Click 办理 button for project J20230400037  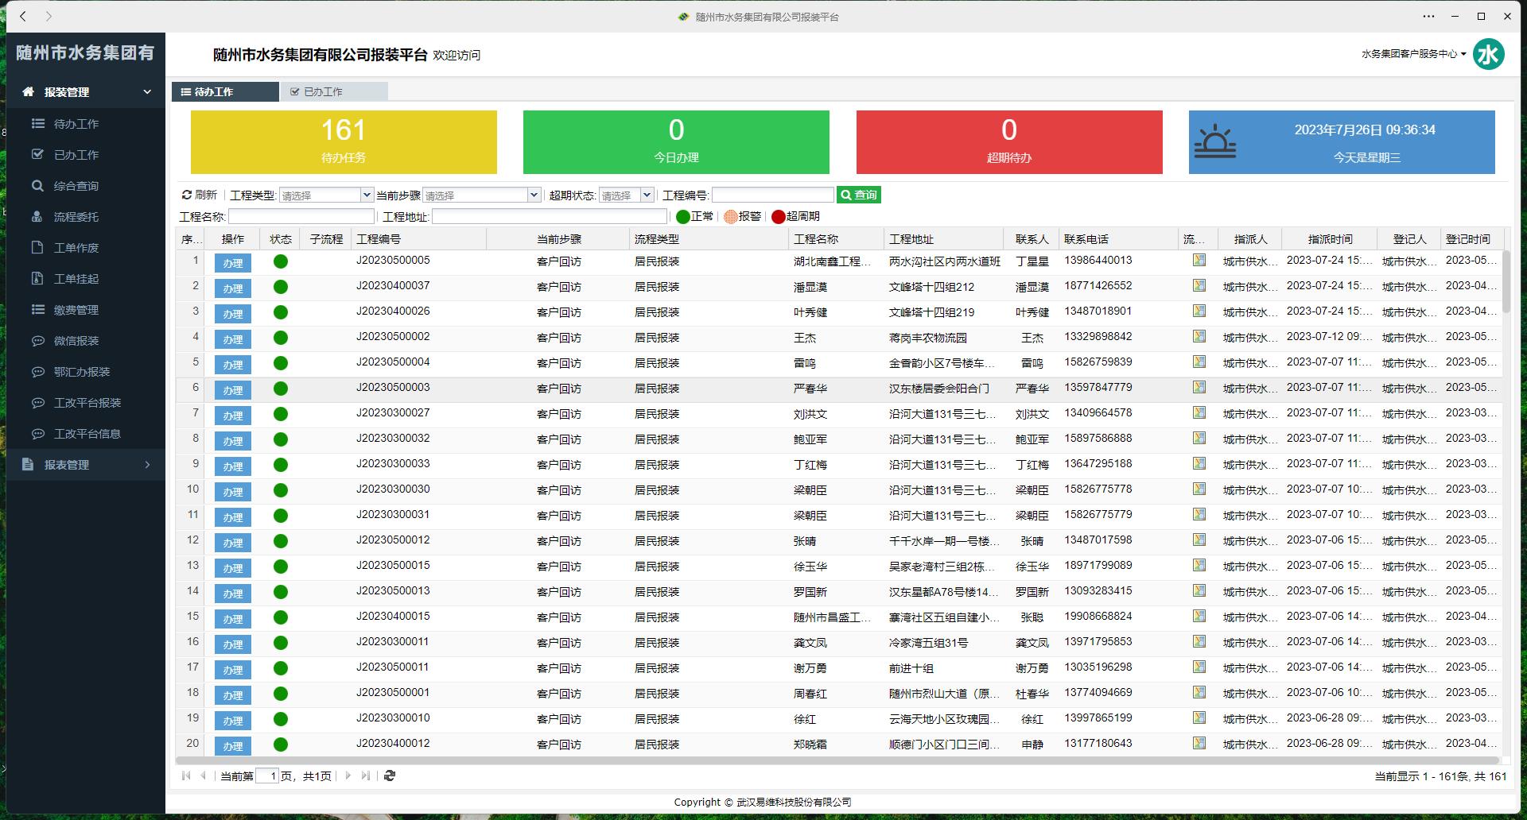[x=233, y=288]
